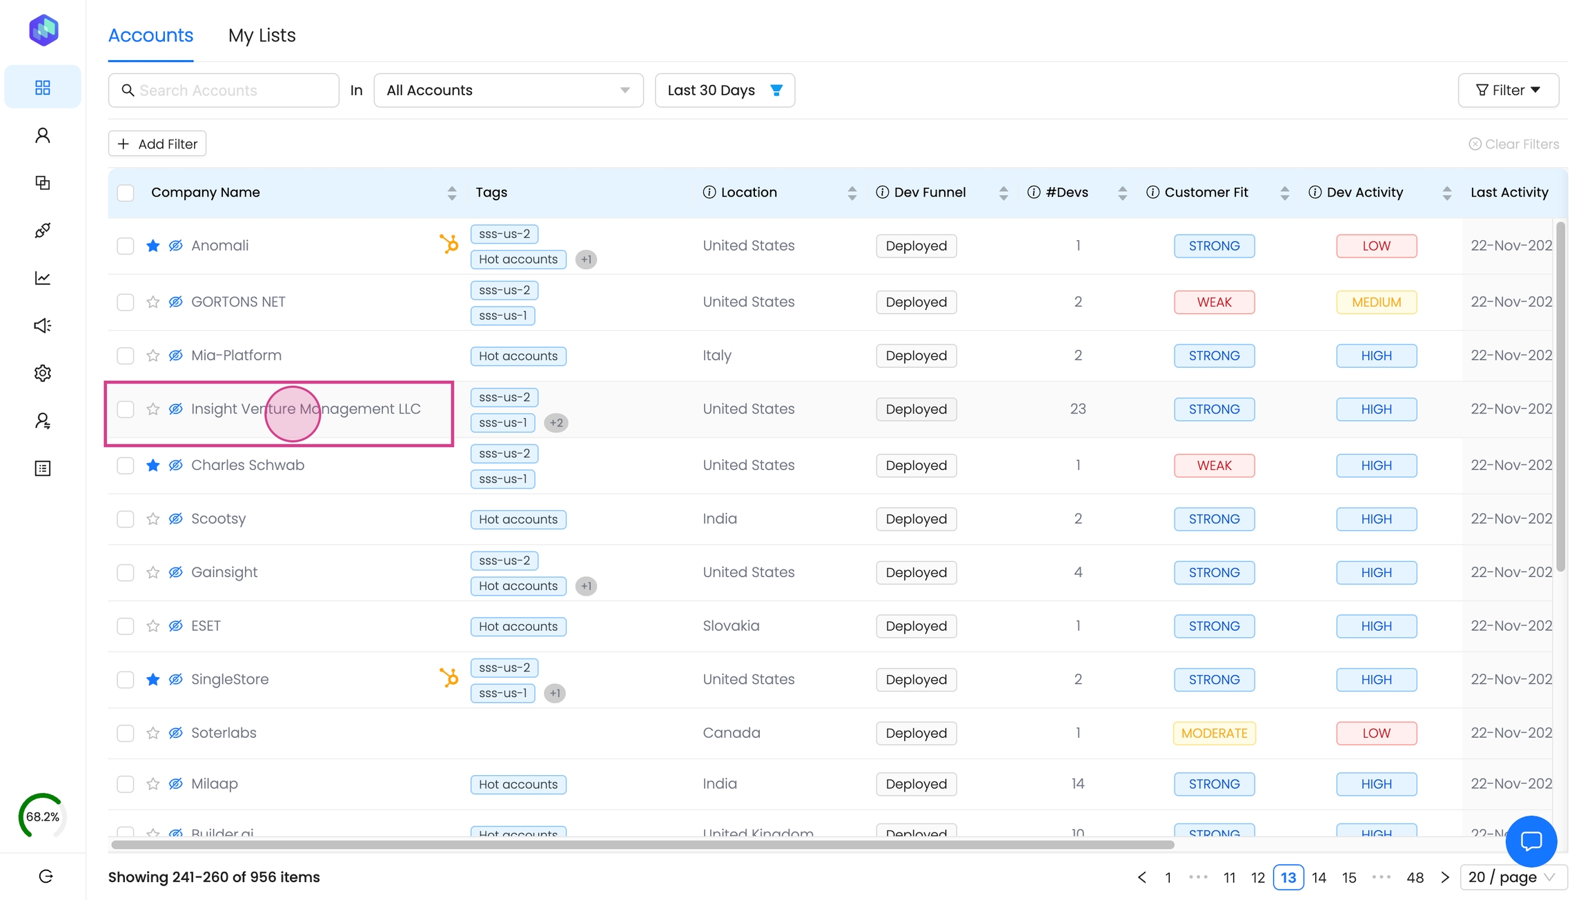The image size is (1590, 900).
Task: Click the Add Filter button
Action: (x=157, y=144)
